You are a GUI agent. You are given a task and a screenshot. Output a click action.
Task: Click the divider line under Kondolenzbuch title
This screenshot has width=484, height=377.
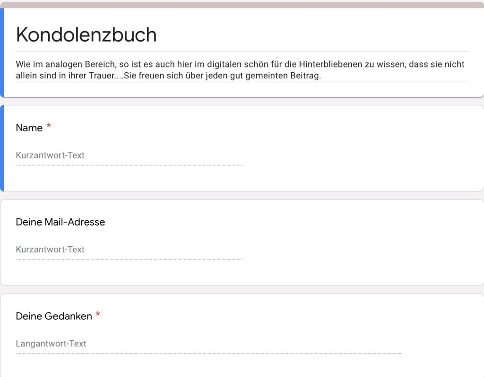click(x=242, y=51)
